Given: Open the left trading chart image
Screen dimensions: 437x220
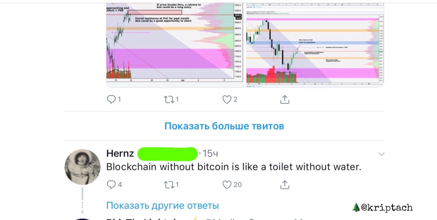Looking at the screenshot, I should (x=175, y=43).
